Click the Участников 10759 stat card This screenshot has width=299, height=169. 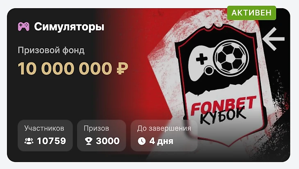(x=45, y=135)
